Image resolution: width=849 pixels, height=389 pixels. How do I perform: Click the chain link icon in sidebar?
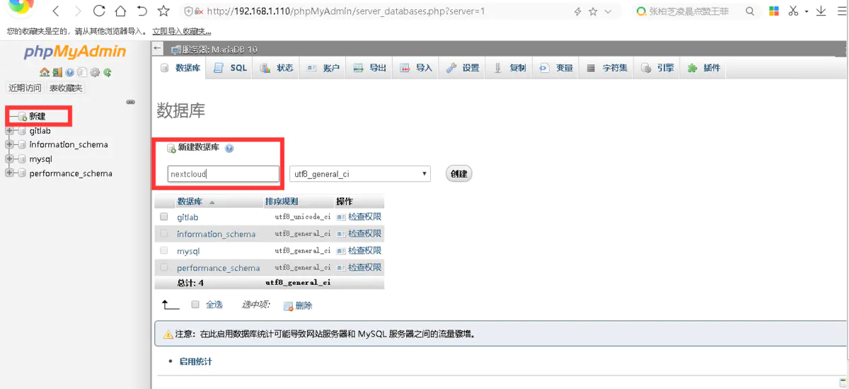point(130,102)
